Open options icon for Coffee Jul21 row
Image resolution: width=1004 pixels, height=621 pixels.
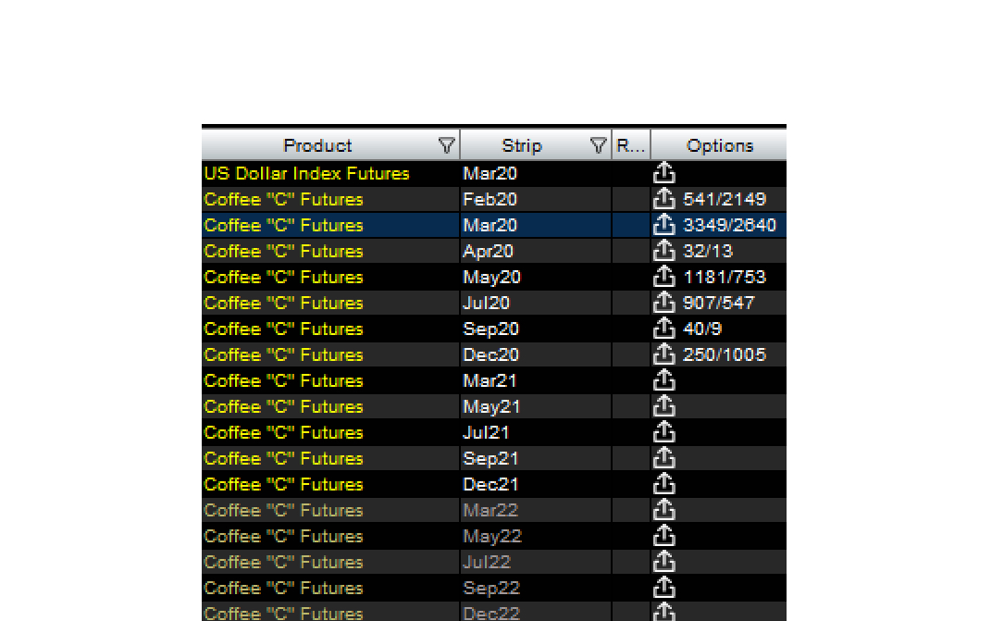pos(664,432)
